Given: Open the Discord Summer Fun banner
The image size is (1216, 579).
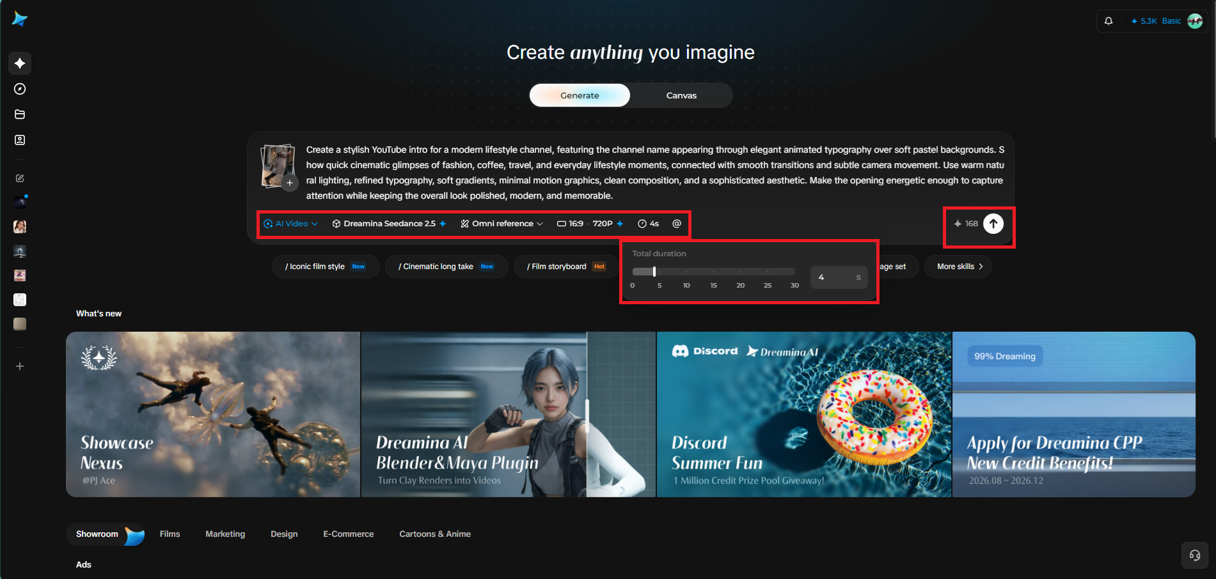Looking at the screenshot, I should [804, 414].
